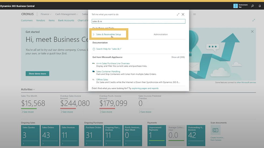Click Administration category label in results
This screenshot has width=264, height=148.
161,34
